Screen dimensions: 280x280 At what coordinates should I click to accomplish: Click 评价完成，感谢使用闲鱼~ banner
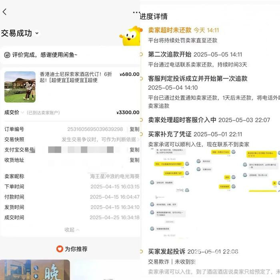point(70,55)
